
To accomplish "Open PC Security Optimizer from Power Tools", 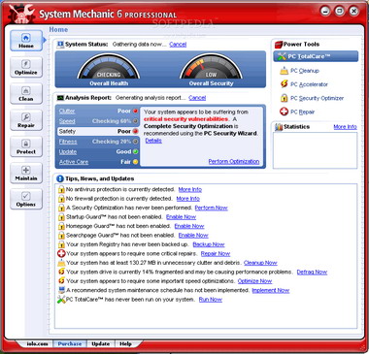I will coord(317,98).
